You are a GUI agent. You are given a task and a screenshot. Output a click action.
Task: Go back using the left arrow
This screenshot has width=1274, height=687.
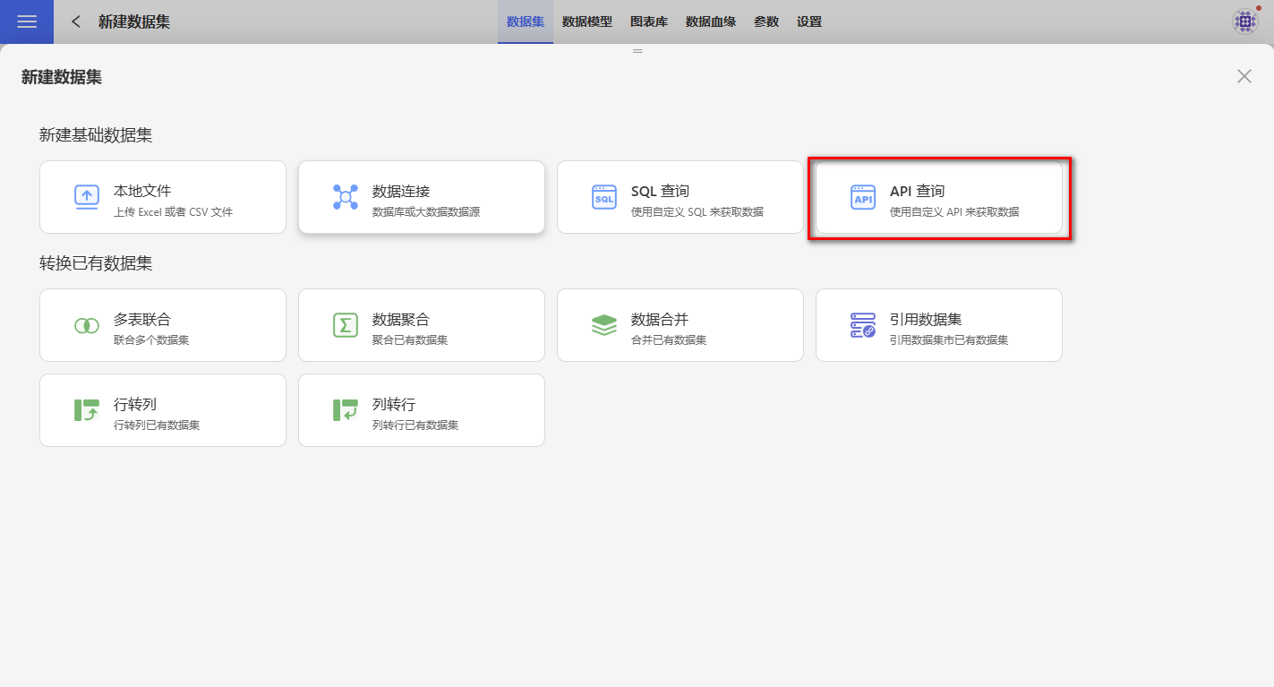coord(76,21)
